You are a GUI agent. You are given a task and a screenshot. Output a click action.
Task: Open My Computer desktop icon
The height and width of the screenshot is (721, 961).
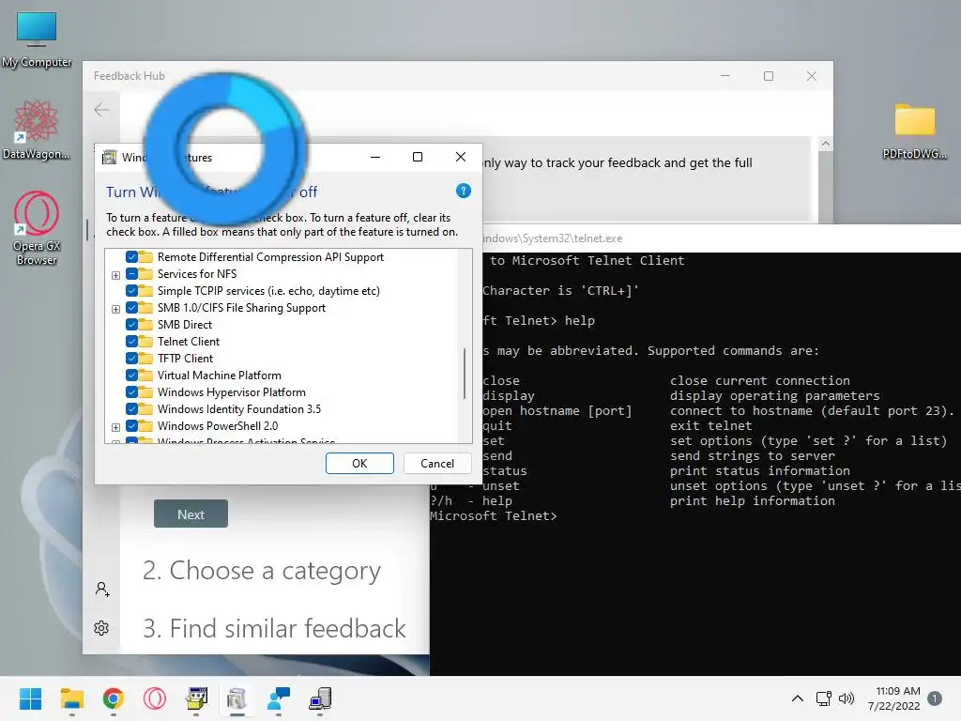[37, 39]
